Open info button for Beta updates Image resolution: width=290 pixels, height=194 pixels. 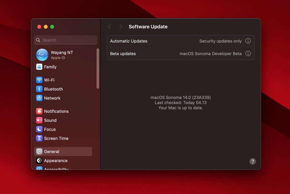pos(248,53)
